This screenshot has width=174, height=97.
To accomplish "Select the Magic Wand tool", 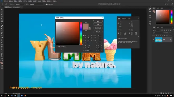I will tap(2, 16).
